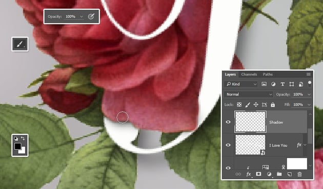This screenshot has width=323, height=189.
Task: Filter for type layers
Action: [282, 84]
